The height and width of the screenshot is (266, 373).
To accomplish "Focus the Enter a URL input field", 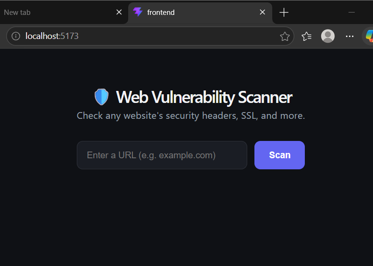I will pos(162,155).
